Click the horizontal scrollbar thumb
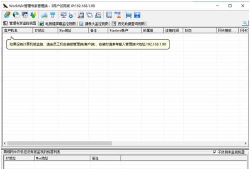Screen dimensions: 250x169 point(60,143)
